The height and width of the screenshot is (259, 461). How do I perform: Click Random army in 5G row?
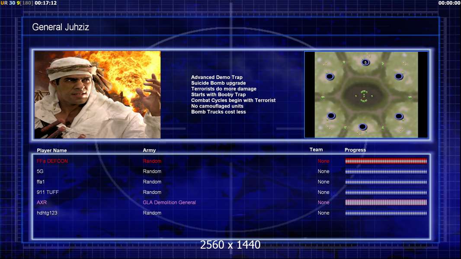tap(152, 171)
